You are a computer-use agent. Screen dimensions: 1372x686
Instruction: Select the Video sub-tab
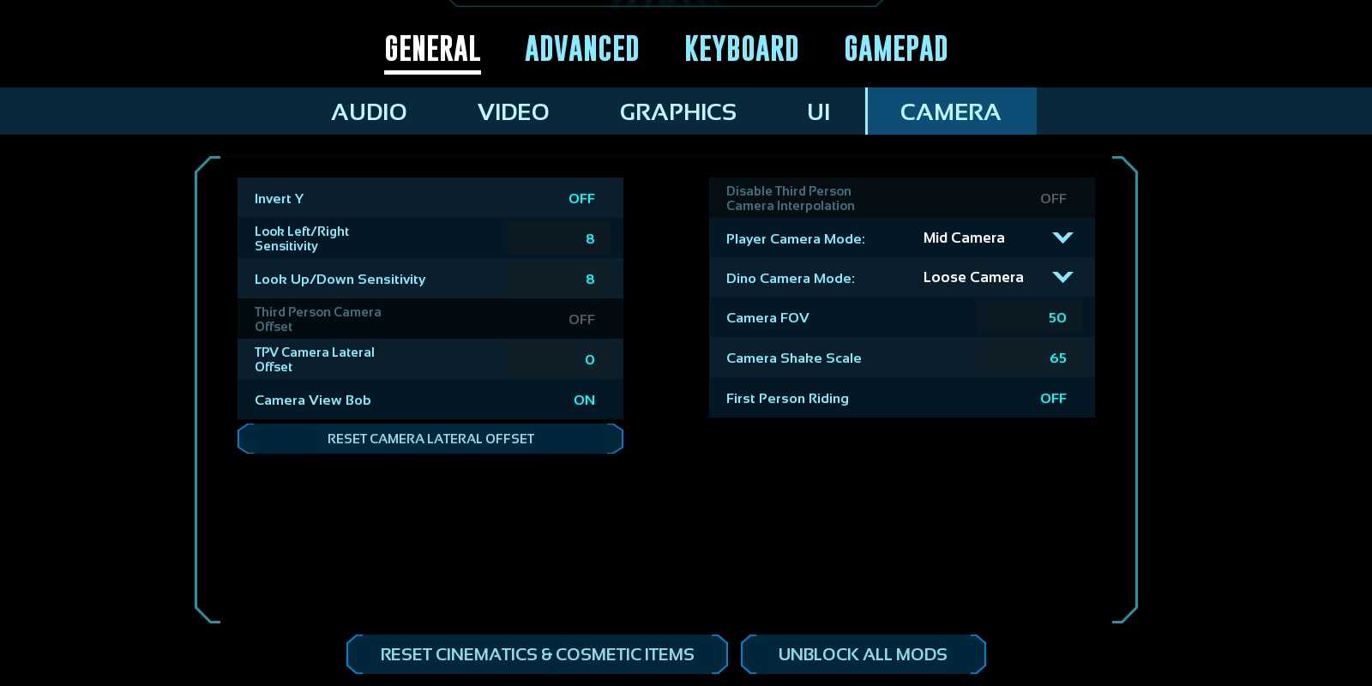click(513, 111)
